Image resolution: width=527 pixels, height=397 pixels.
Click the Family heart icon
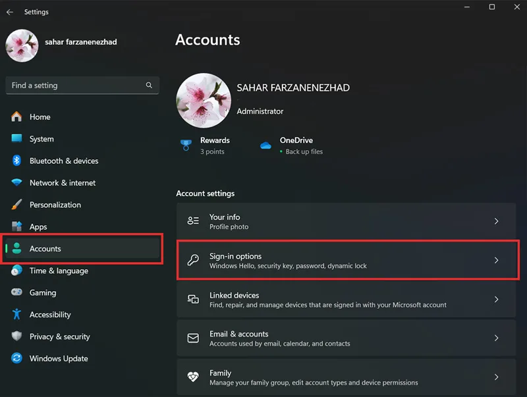[x=193, y=377]
